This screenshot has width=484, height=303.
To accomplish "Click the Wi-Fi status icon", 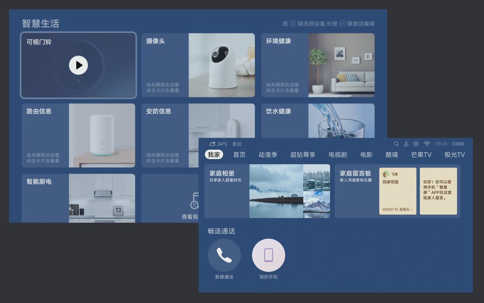I will (x=427, y=144).
